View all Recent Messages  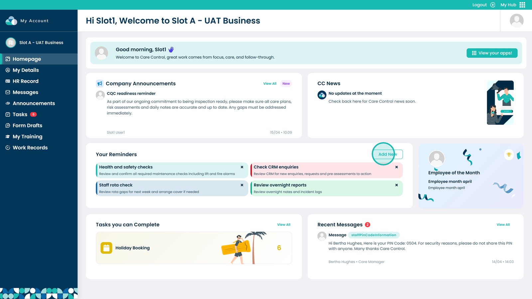tap(503, 225)
